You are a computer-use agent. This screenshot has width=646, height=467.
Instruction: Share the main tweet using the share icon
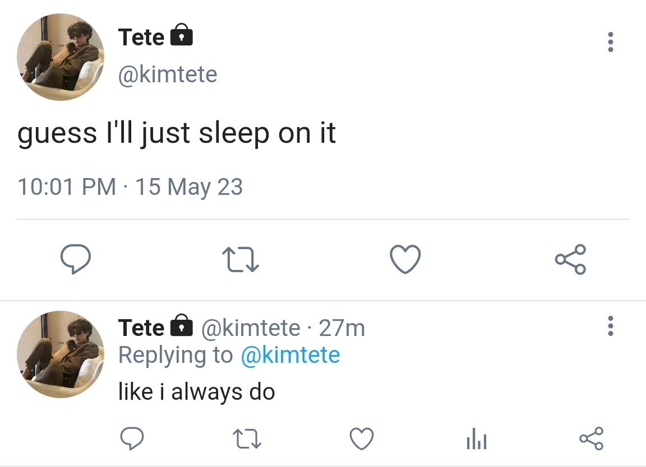coord(570,259)
